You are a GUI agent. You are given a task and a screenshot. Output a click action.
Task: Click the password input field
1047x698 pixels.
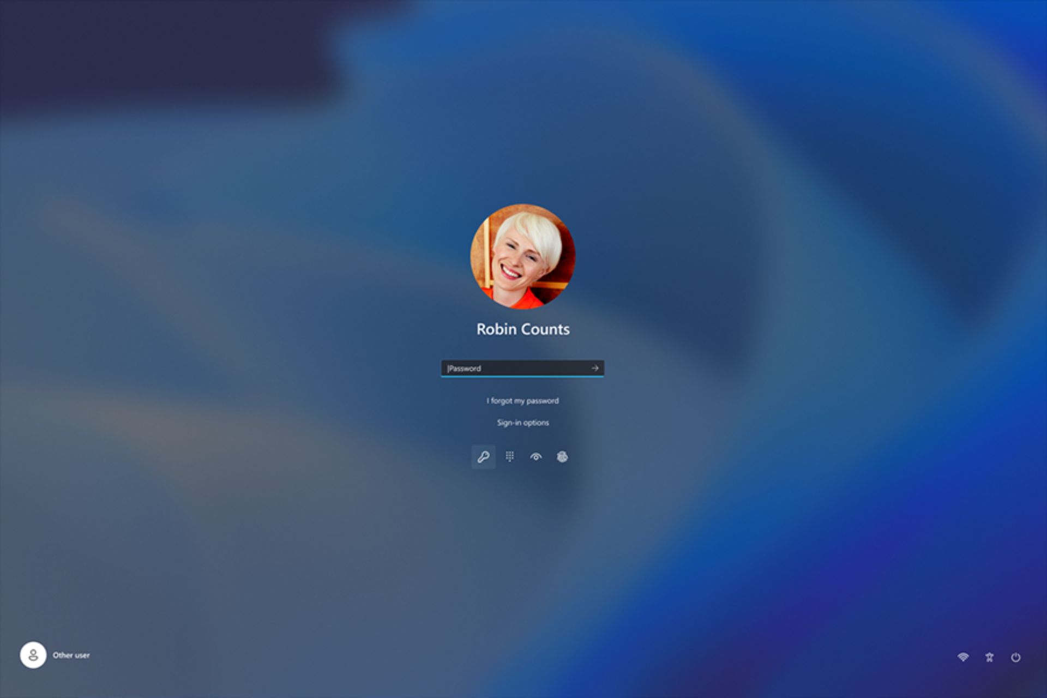[523, 368]
